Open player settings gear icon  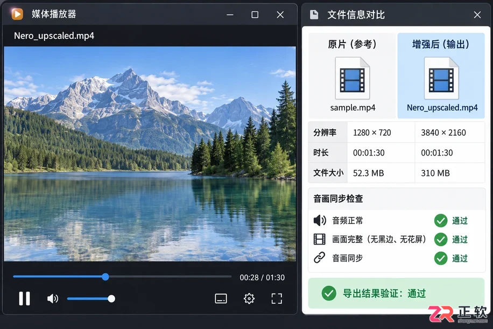pos(249,298)
